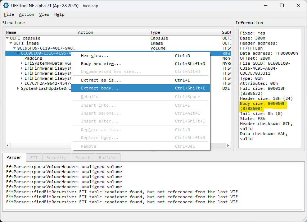Open the View menu
Image resolution: width=307 pixels, height=222 pixels.
[44, 14]
